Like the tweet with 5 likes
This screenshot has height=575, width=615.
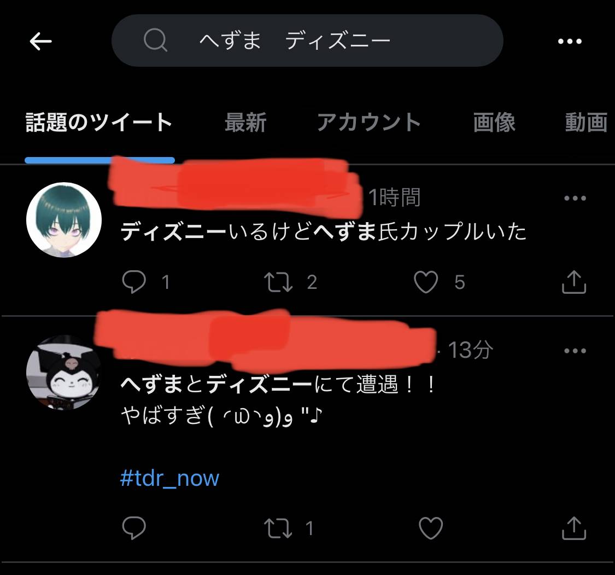tap(426, 282)
